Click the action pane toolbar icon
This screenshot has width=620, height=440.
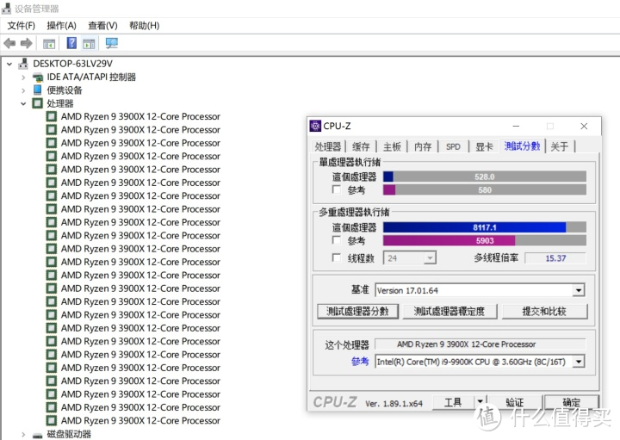pos(89,44)
